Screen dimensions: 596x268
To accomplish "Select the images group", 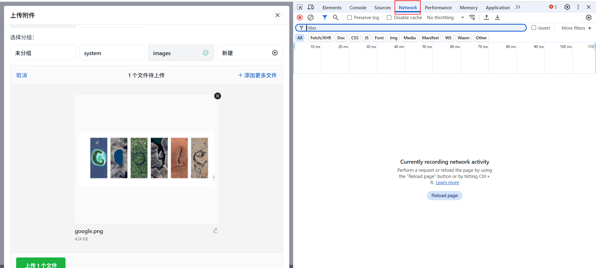I will pos(181,53).
